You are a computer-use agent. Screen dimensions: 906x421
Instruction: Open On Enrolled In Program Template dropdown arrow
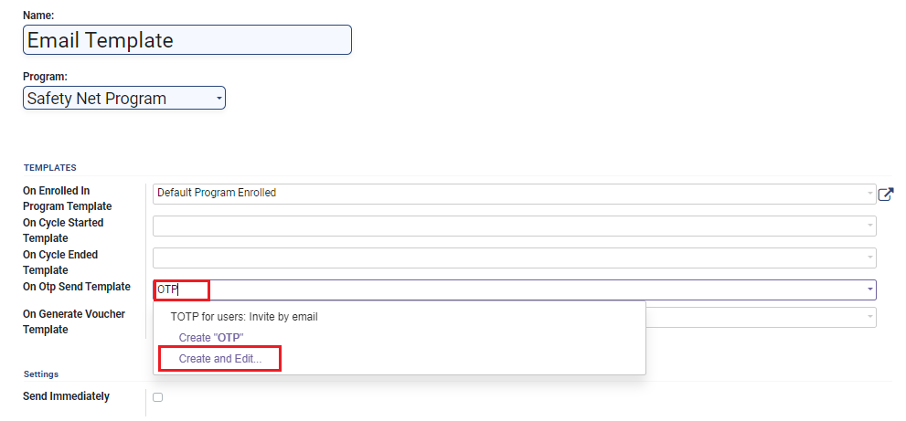click(x=870, y=194)
